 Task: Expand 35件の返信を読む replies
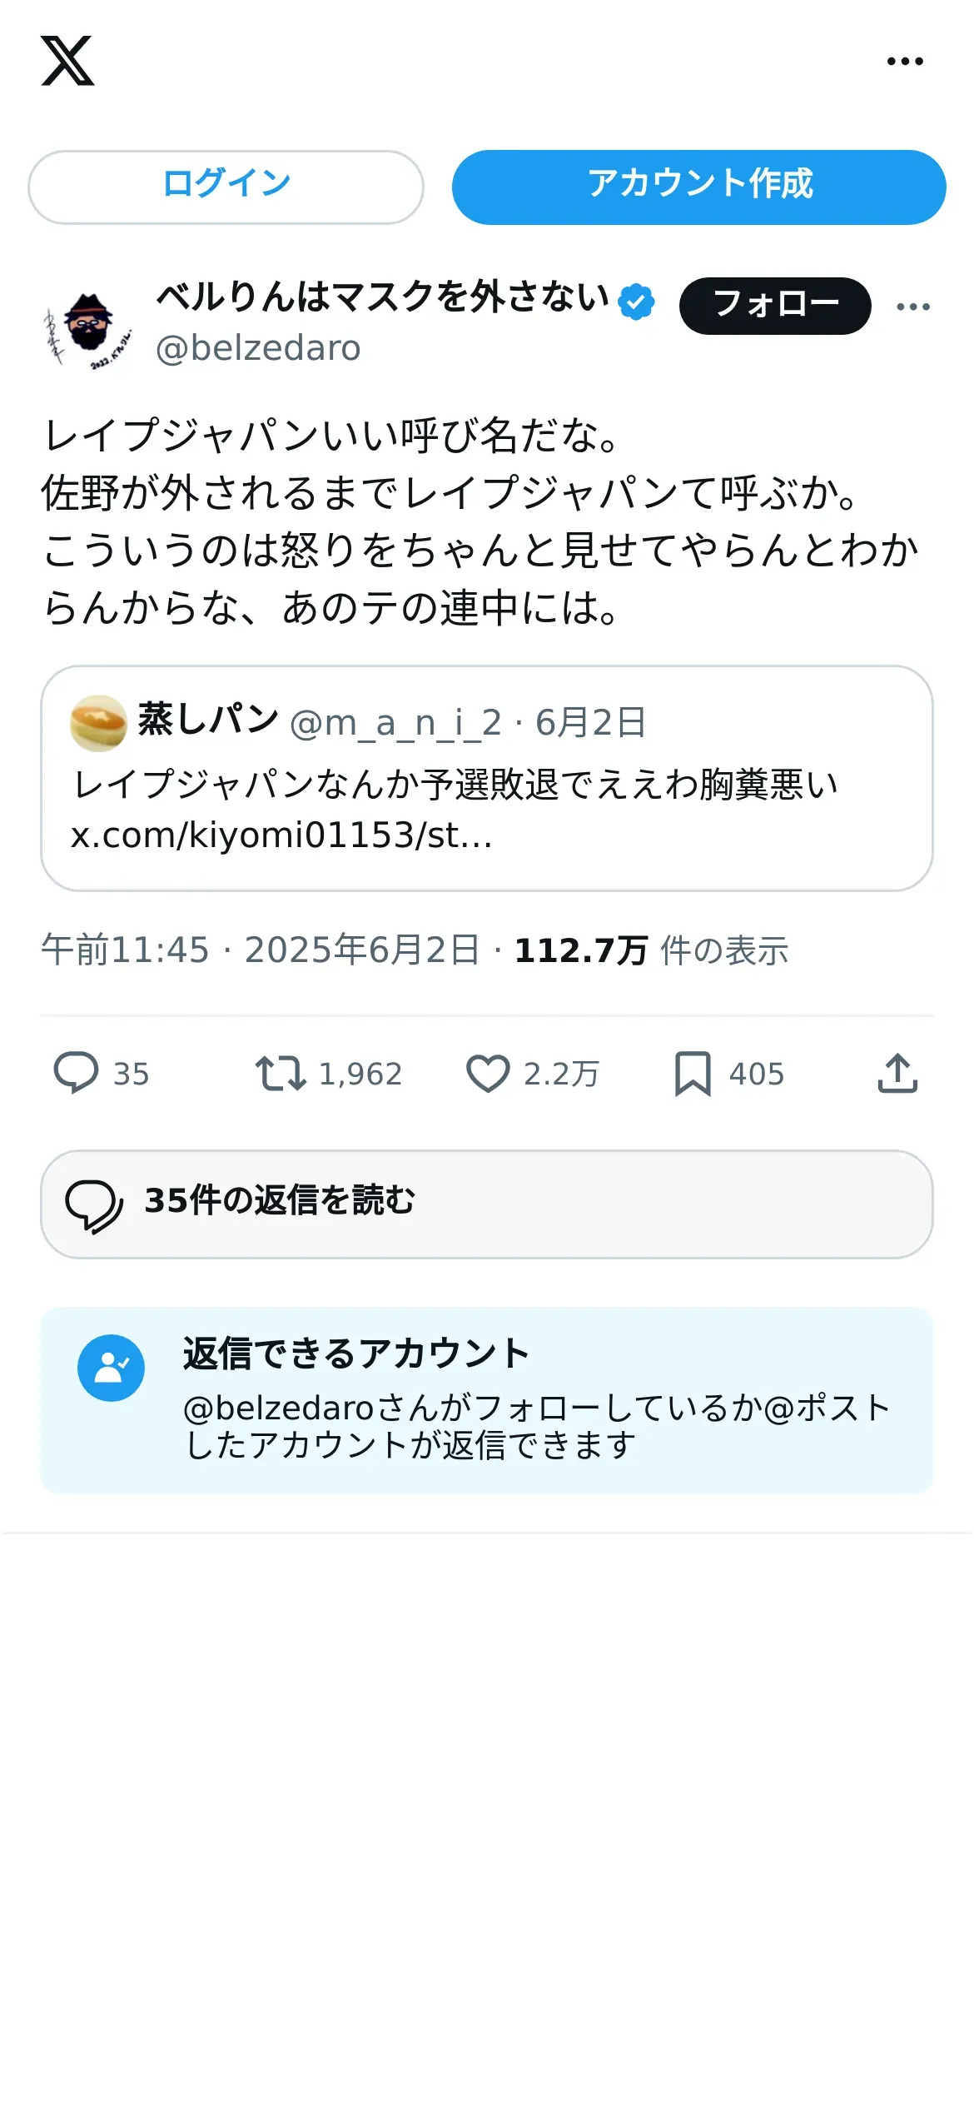tap(486, 1204)
